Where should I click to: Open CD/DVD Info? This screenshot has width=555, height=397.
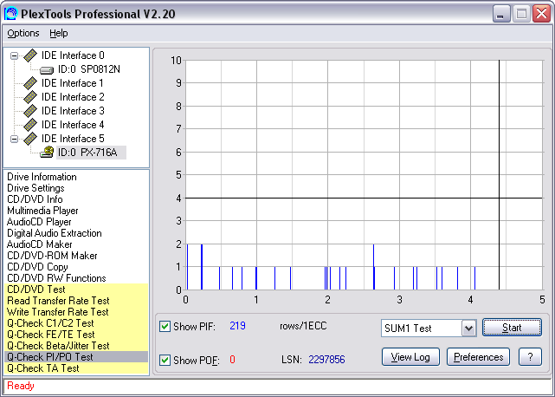(x=35, y=199)
